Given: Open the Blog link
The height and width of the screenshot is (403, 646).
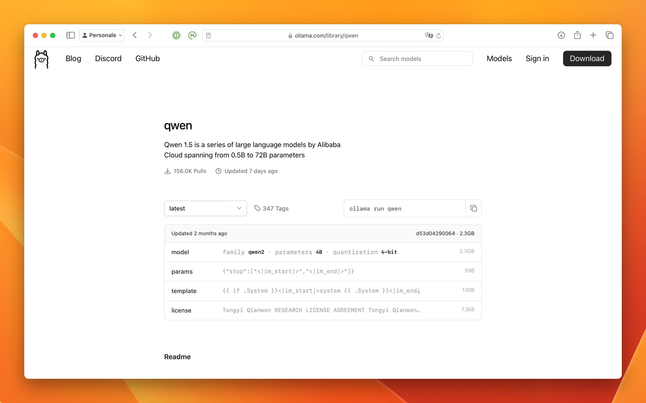Looking at the screenshot, I should click(74, 58).
